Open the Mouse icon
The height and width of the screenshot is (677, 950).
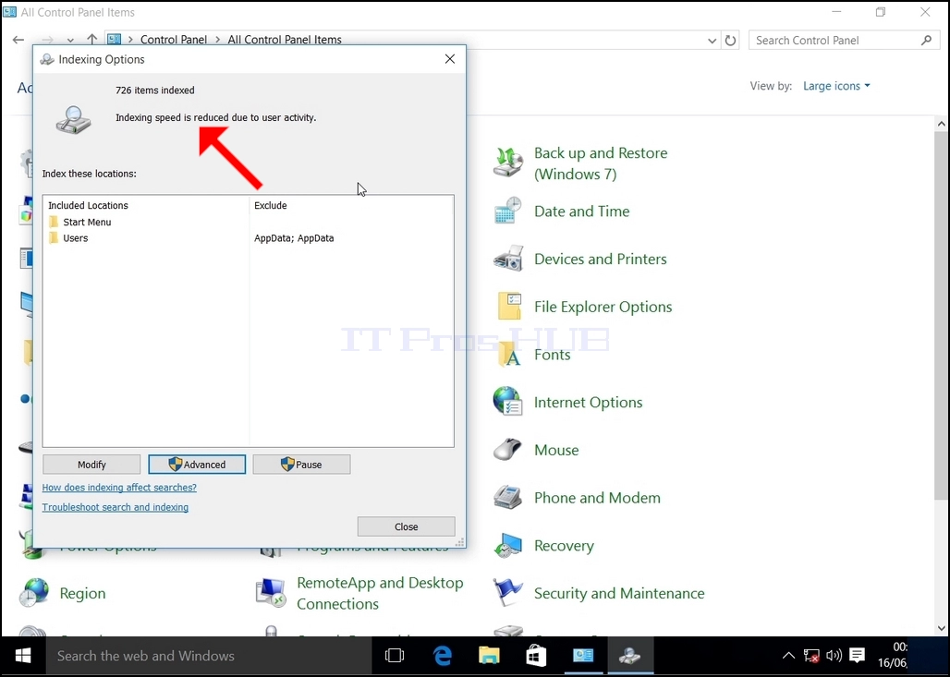[x=507, y=450]
